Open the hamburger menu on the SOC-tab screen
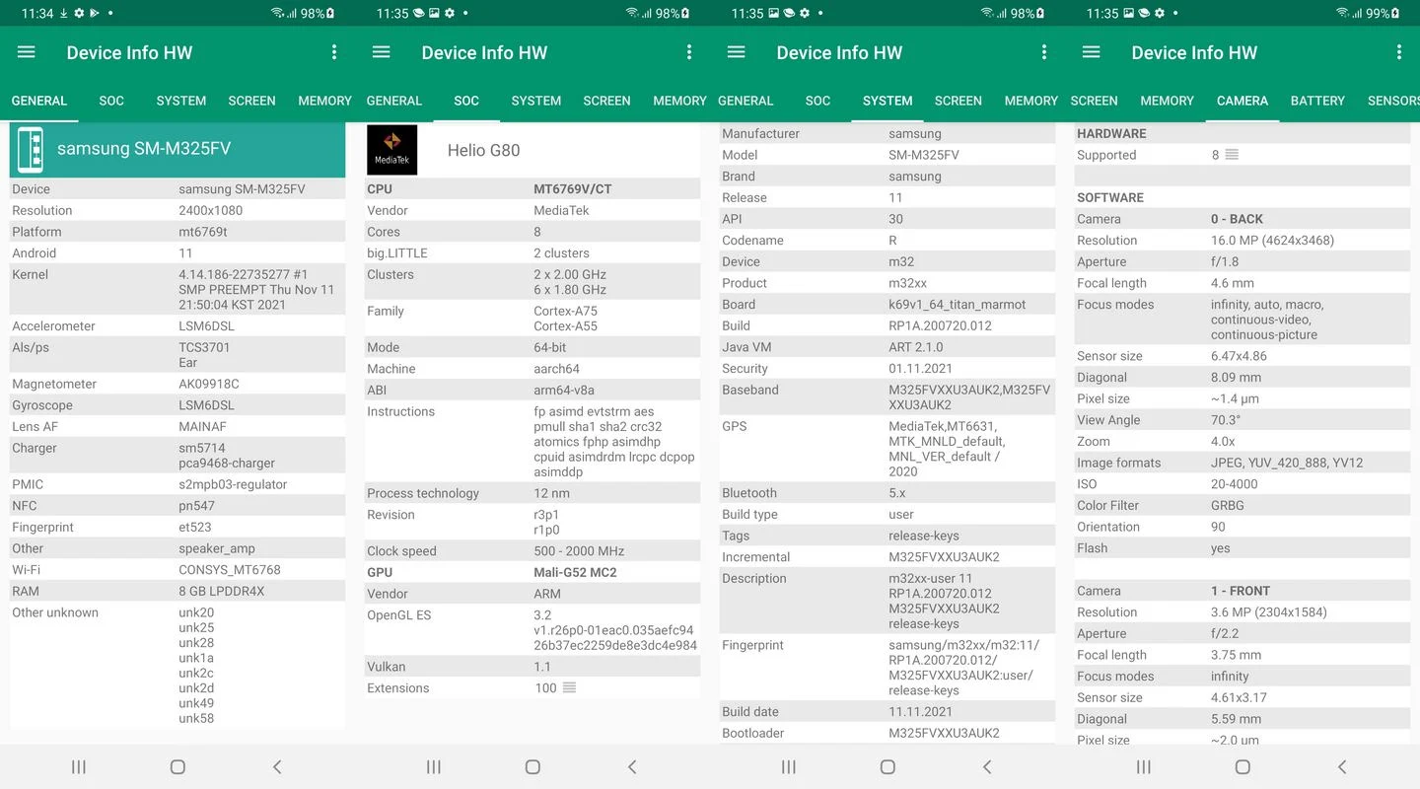This screenshot has width=1420, height=789. point(382,52)
